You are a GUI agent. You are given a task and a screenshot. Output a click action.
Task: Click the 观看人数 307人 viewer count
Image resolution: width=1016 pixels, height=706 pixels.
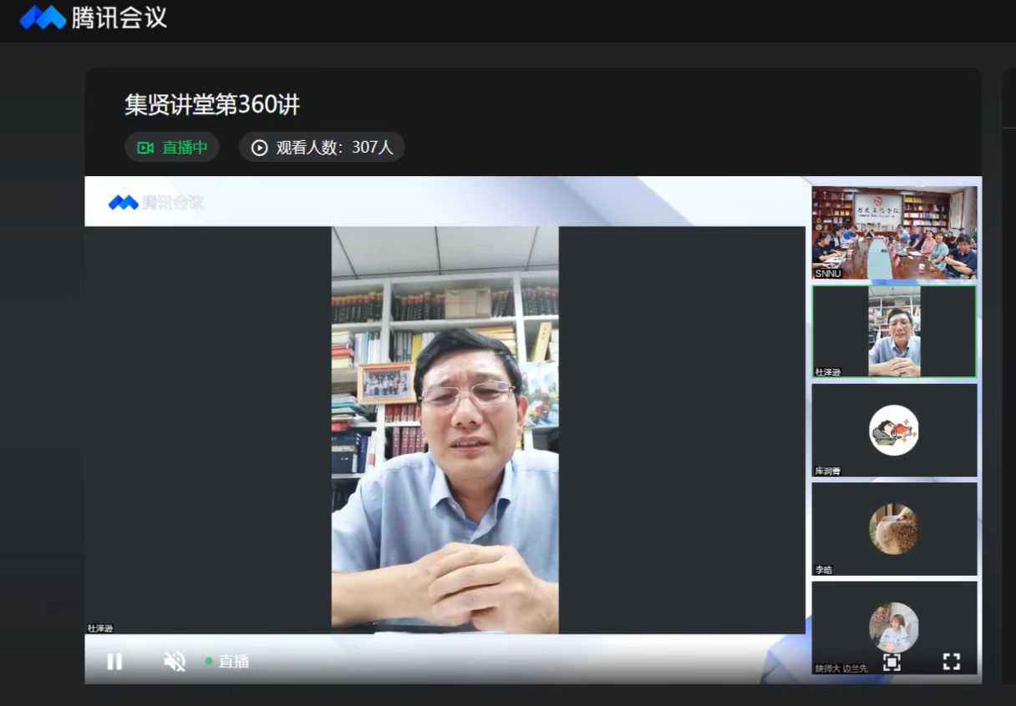coord(323,148)
